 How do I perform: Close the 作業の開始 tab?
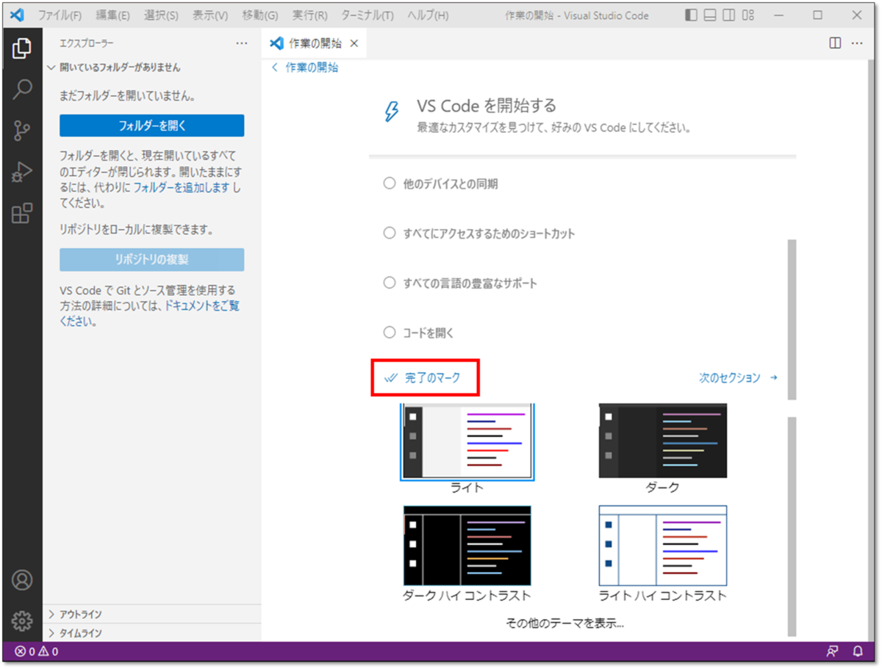(x=354, y=44)
